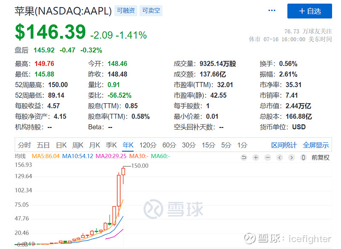This screenshot has height=249, width=341.
Task: Click the 今开 value 148.46
Action: tap(118, 63)
